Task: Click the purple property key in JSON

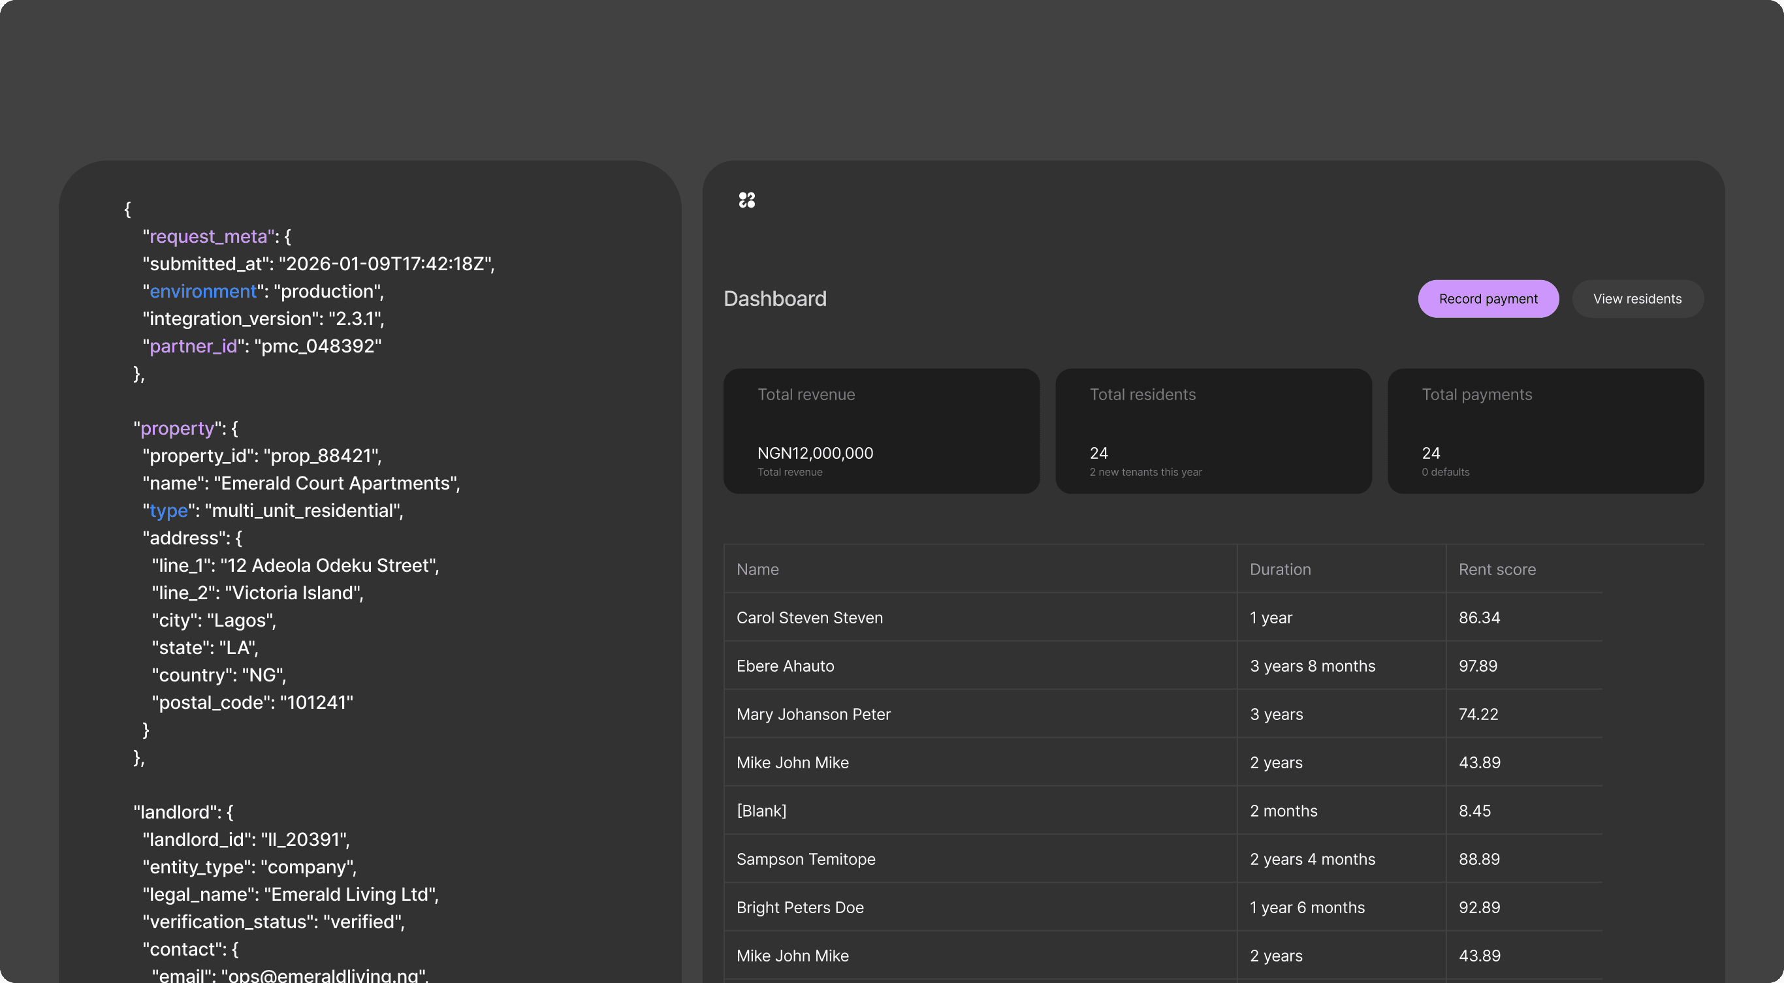Action: (x=178, y=428)
